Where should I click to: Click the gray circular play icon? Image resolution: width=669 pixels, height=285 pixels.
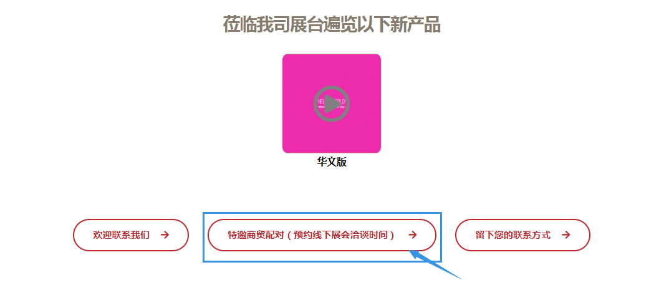tap(332, 104)
